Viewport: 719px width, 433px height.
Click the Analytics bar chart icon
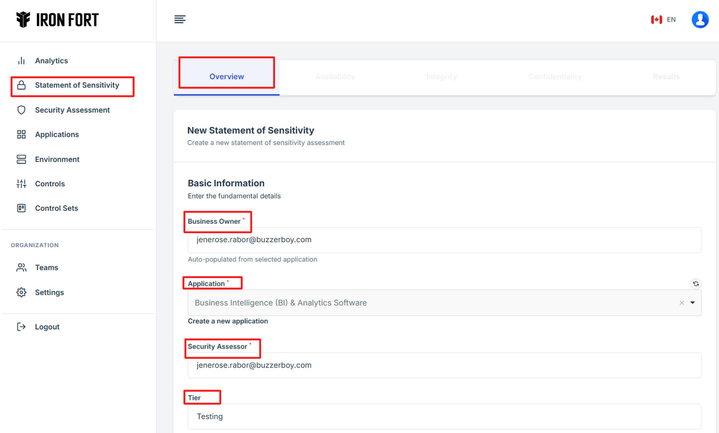pos(21,61)
